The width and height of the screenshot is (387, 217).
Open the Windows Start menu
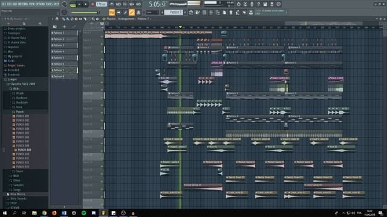pyautogui.click(x=4, y=213)
